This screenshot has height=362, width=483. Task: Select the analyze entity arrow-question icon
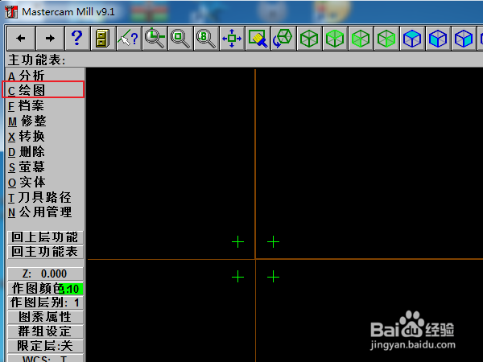pos(129,39)
